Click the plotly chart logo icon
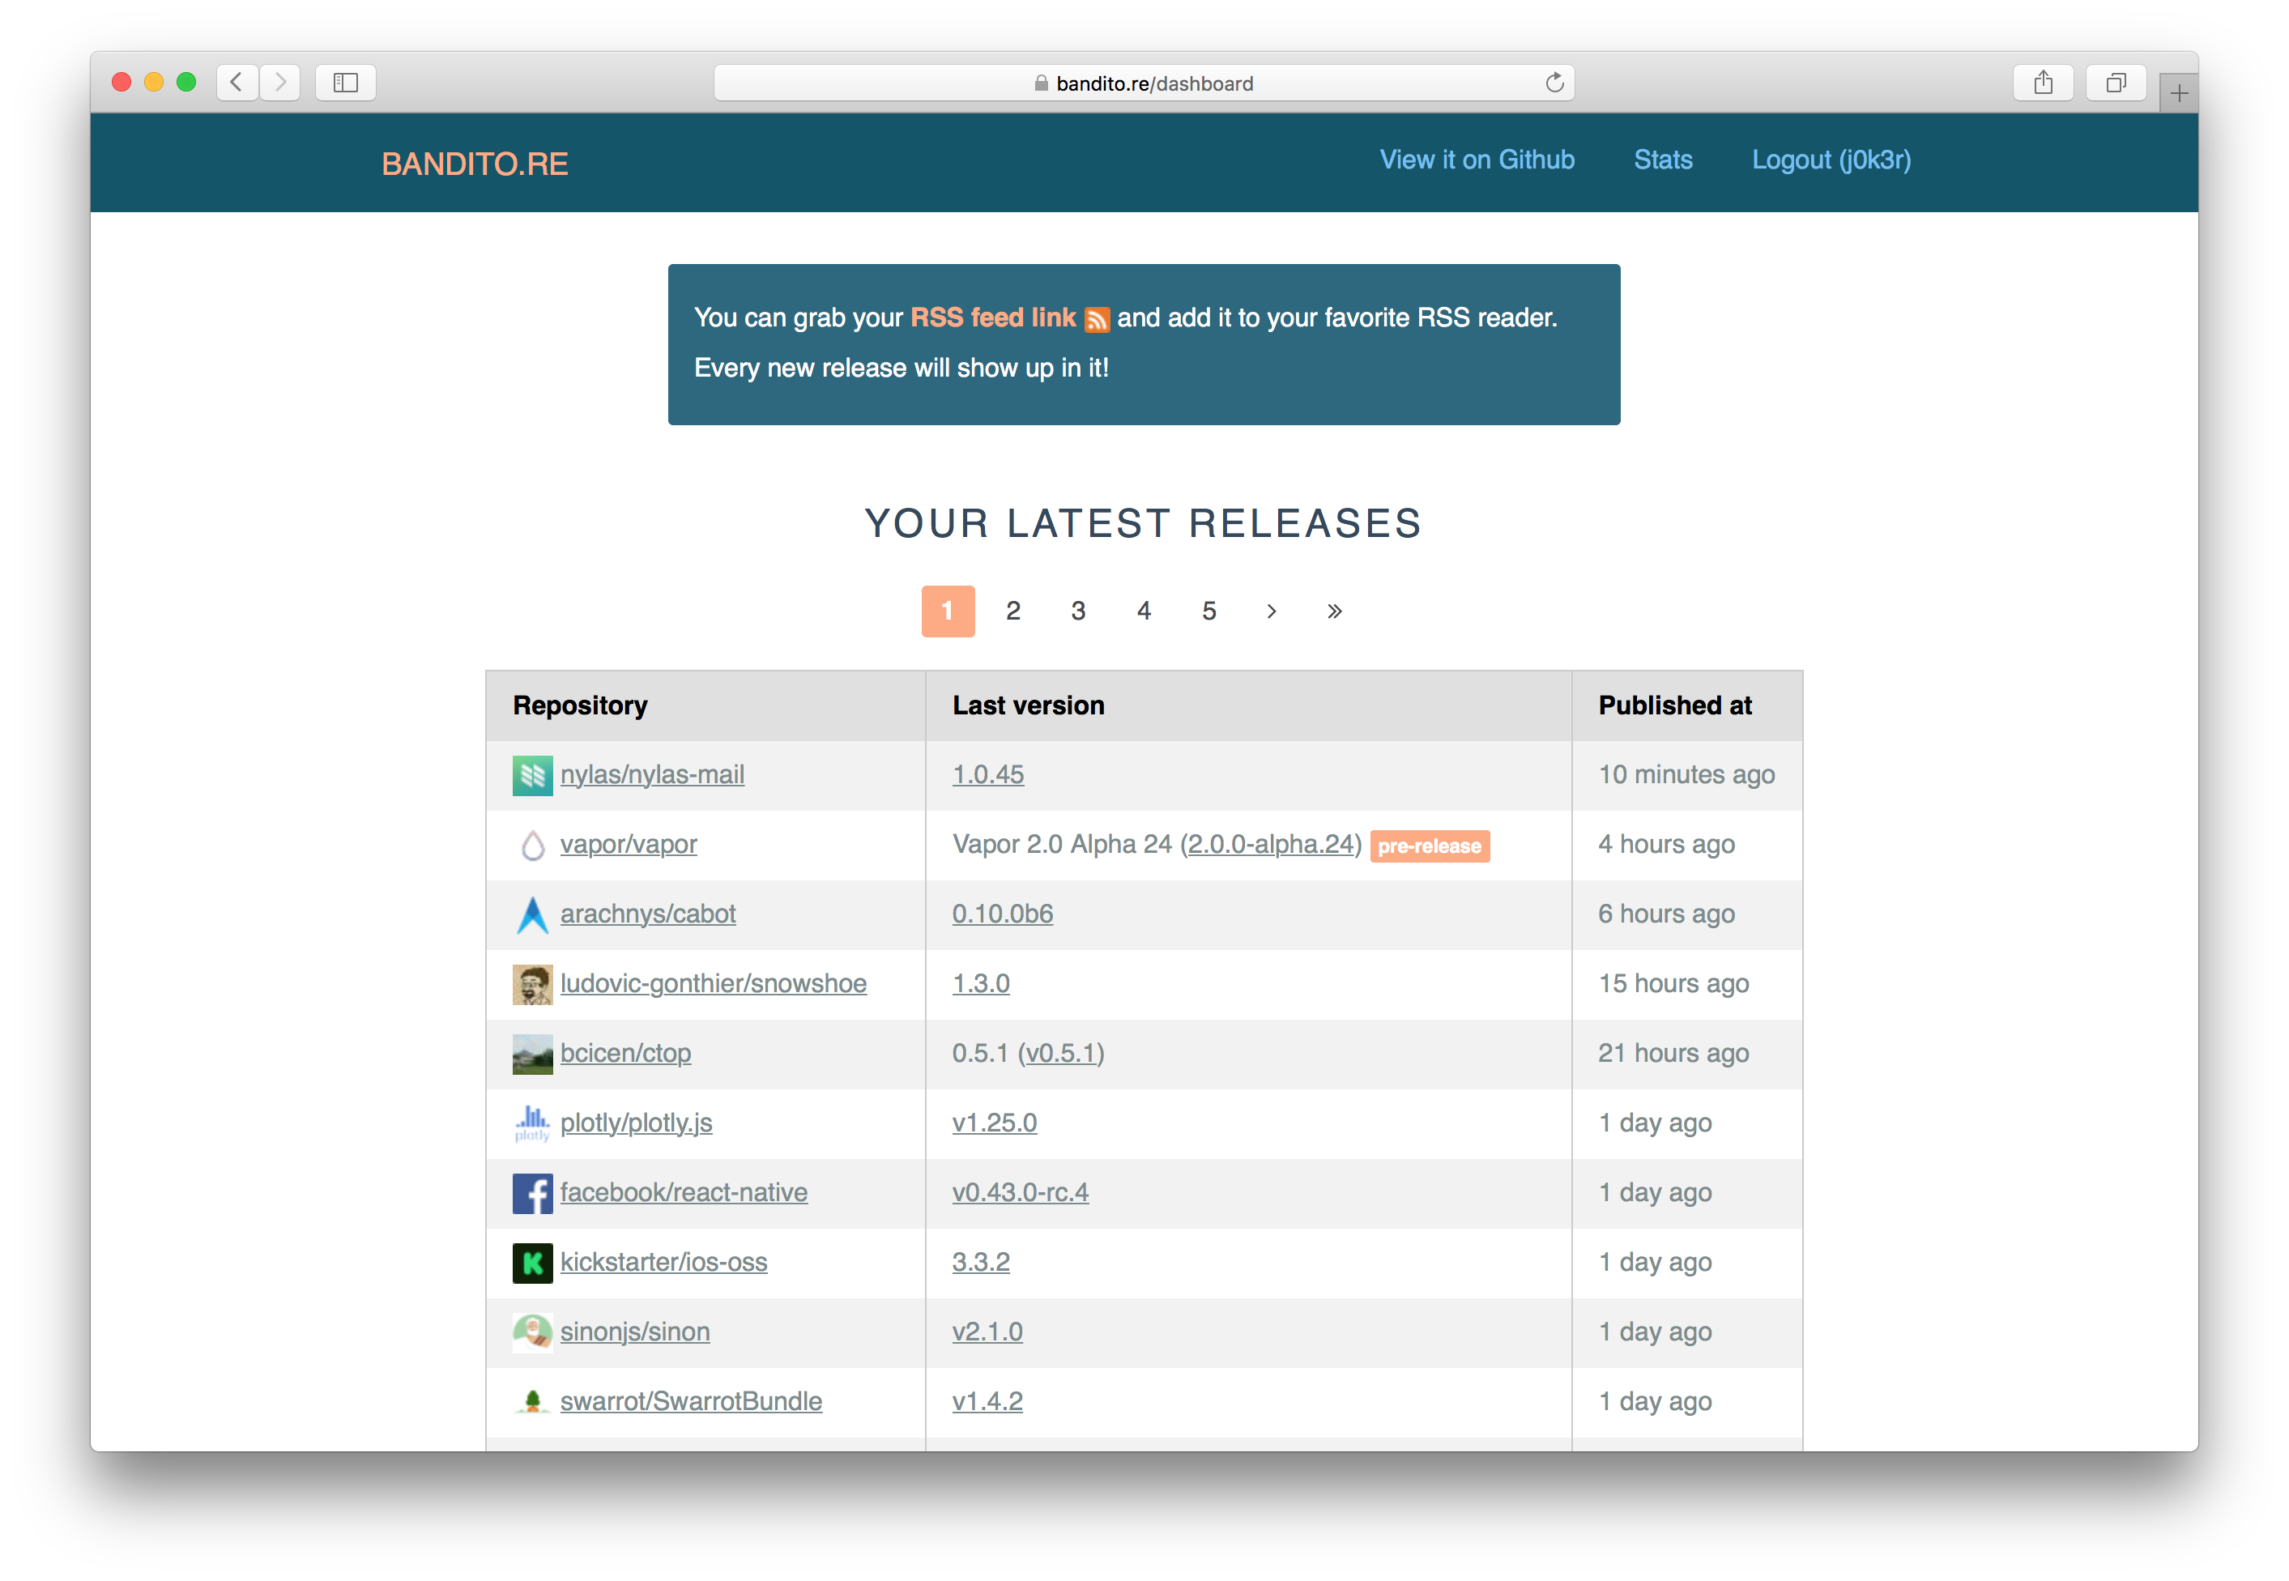Screen dimensions: 2289x1581 click(532, 1123)
